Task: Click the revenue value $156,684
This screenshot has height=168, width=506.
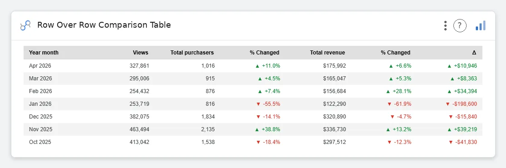Action: [334, 91]
